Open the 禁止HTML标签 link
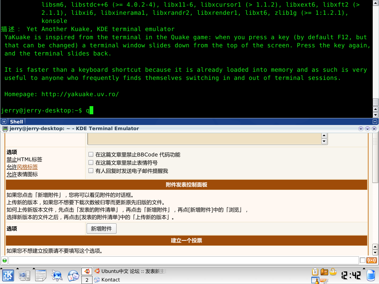379x284 pixels. [x=24, y=159]
